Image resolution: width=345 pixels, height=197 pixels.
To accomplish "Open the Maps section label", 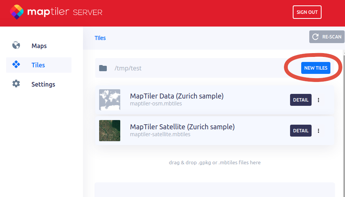I will (39, 46).
